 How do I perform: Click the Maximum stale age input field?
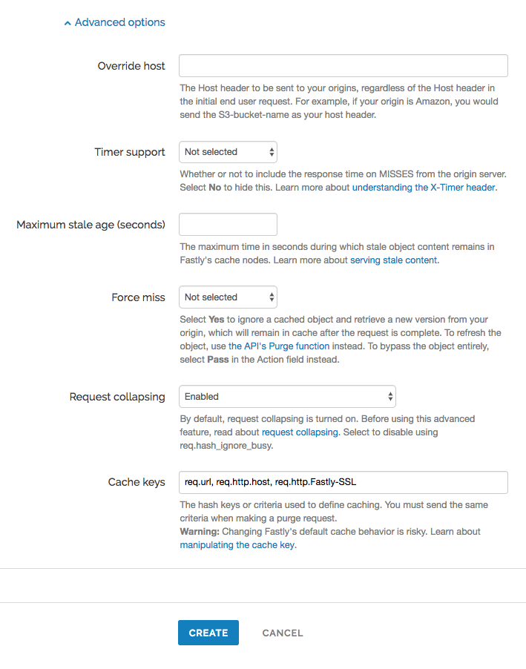tap(228, 224)
